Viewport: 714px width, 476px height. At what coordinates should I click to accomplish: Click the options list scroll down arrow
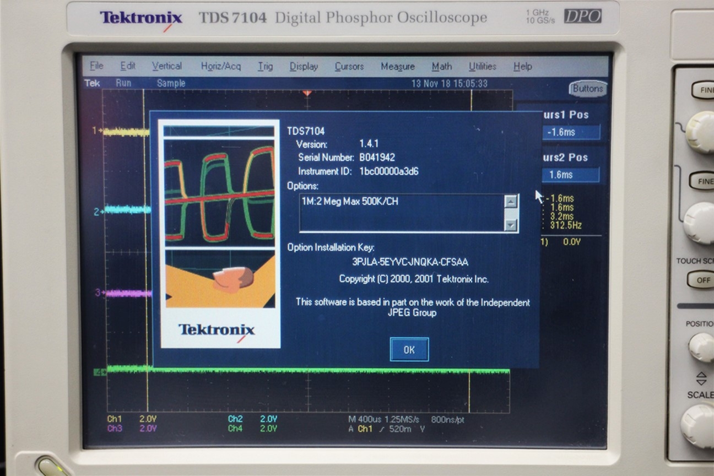(x=511, y=225)
